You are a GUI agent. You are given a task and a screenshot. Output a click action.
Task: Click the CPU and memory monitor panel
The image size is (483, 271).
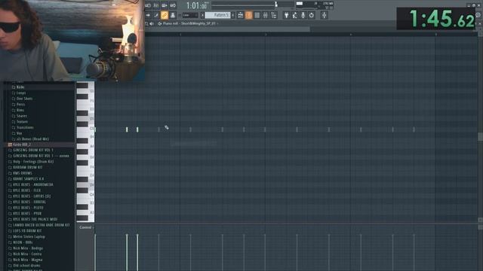(x=314, y=5)
